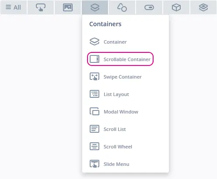Select the 3D cube category icon

tap(176, 7)
